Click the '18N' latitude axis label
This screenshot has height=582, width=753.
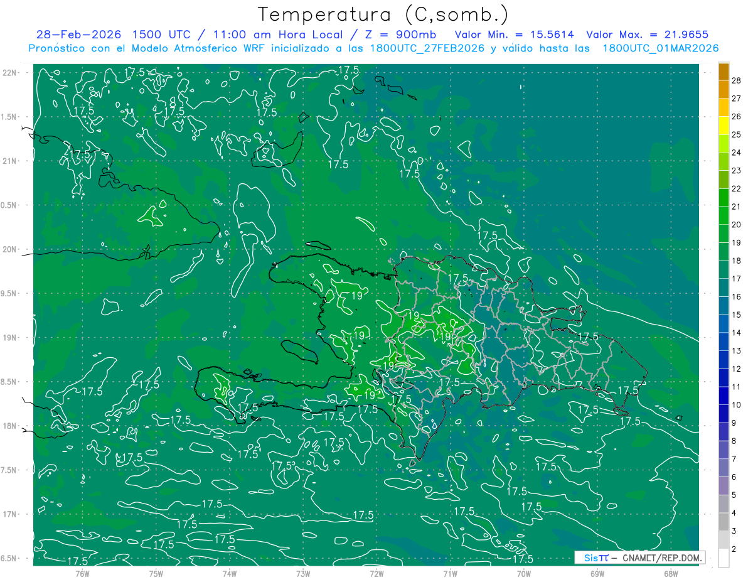tap(11, 426)
